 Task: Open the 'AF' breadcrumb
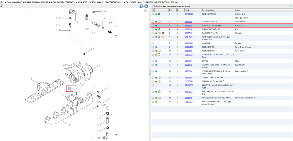[x=79, y=2]
